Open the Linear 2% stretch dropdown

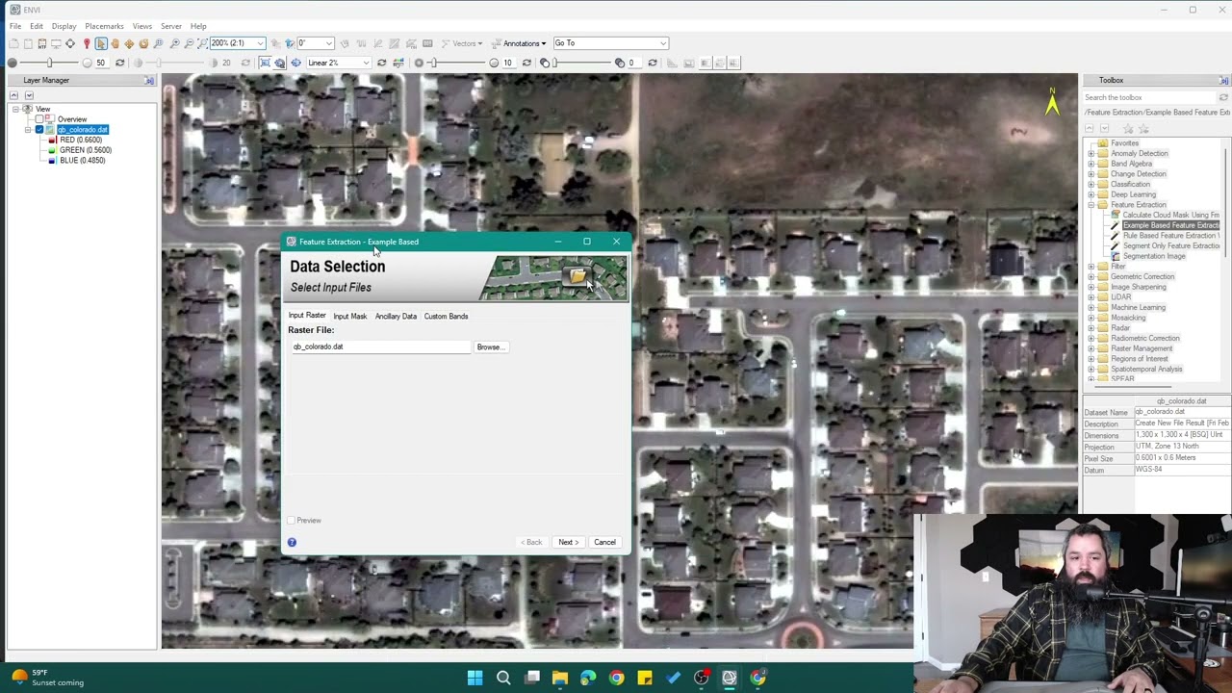pyautogui.click(x=366, y=63)
